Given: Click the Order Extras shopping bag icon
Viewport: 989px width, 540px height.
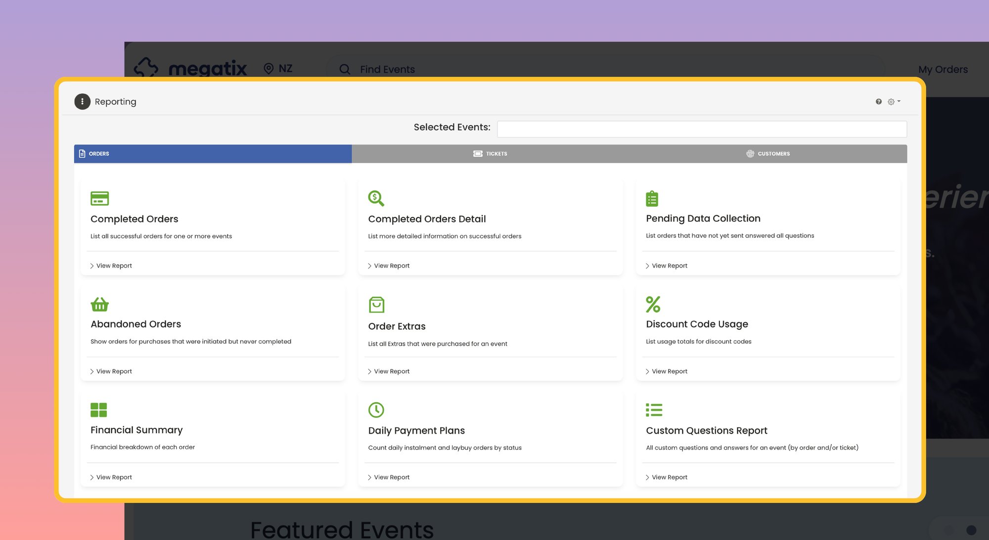Looking at the screenshot, I should [x=376, y=304].
